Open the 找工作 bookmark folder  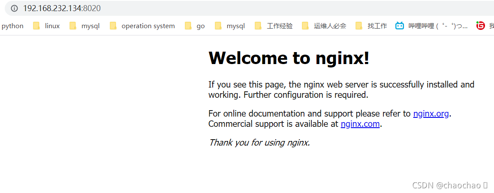click(371, 26)
